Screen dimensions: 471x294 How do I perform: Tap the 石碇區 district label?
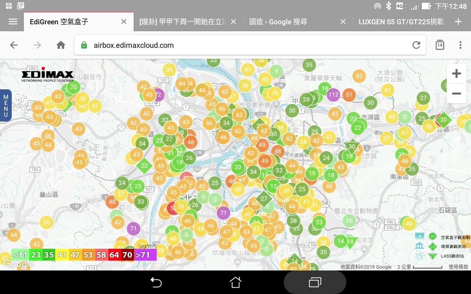tap(448, 210)
